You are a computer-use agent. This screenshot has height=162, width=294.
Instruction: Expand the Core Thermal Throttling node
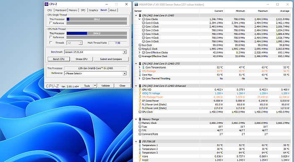pos(140,78)
